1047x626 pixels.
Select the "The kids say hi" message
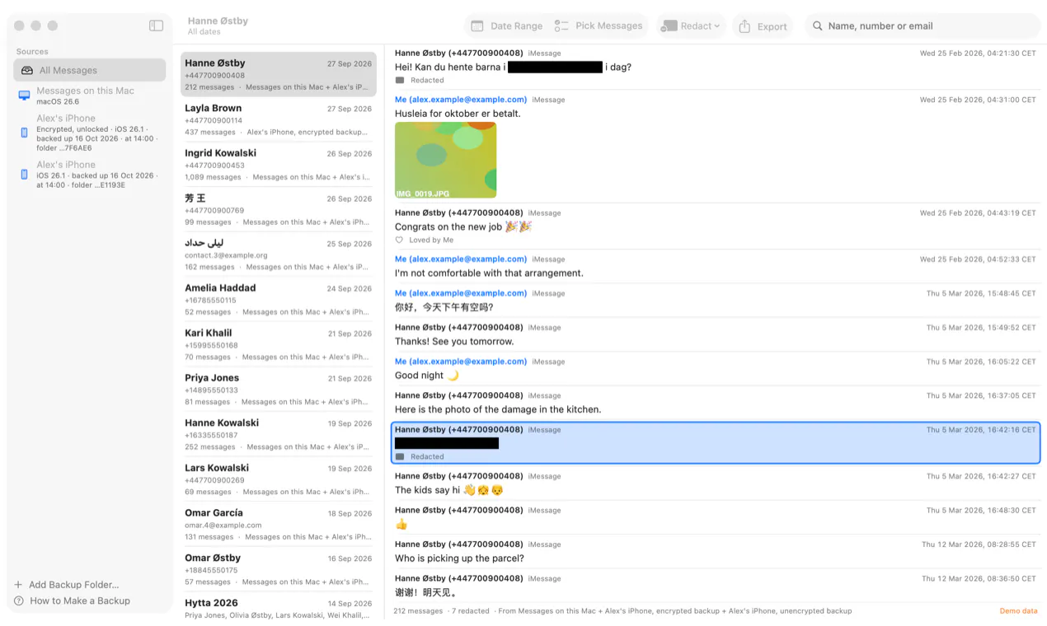(x=716, y=483)
